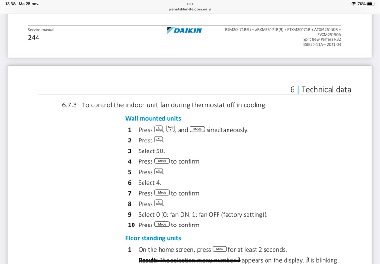Click the Daikin logo in page header
Viewport: 380px width, 264px height.
pos(184,30)
